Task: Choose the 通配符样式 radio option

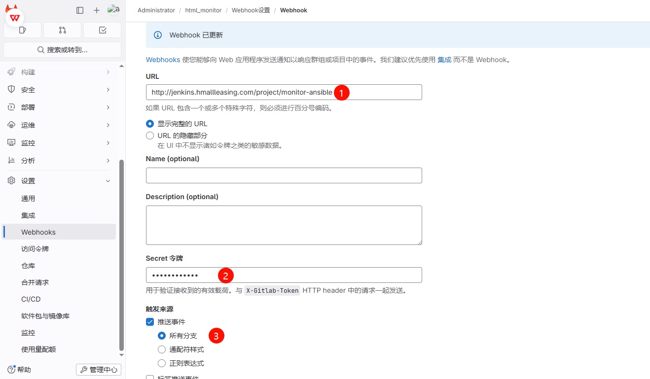Action: click(162, 349)
